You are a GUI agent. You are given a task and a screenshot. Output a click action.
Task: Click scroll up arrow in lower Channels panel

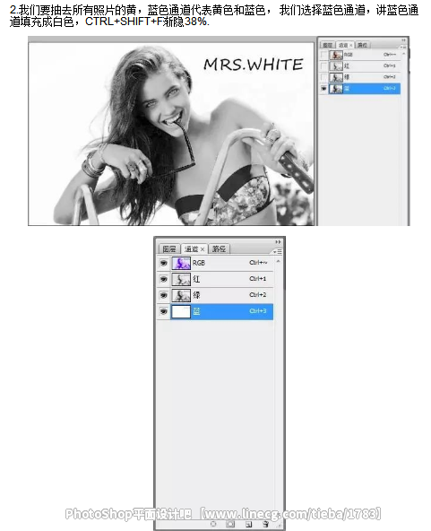pos(278,261)
